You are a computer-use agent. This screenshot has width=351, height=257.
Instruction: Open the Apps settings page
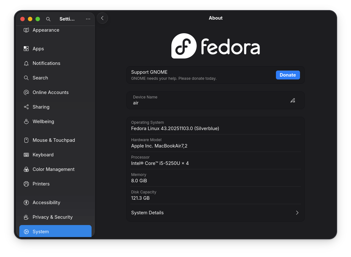point(38,48)
